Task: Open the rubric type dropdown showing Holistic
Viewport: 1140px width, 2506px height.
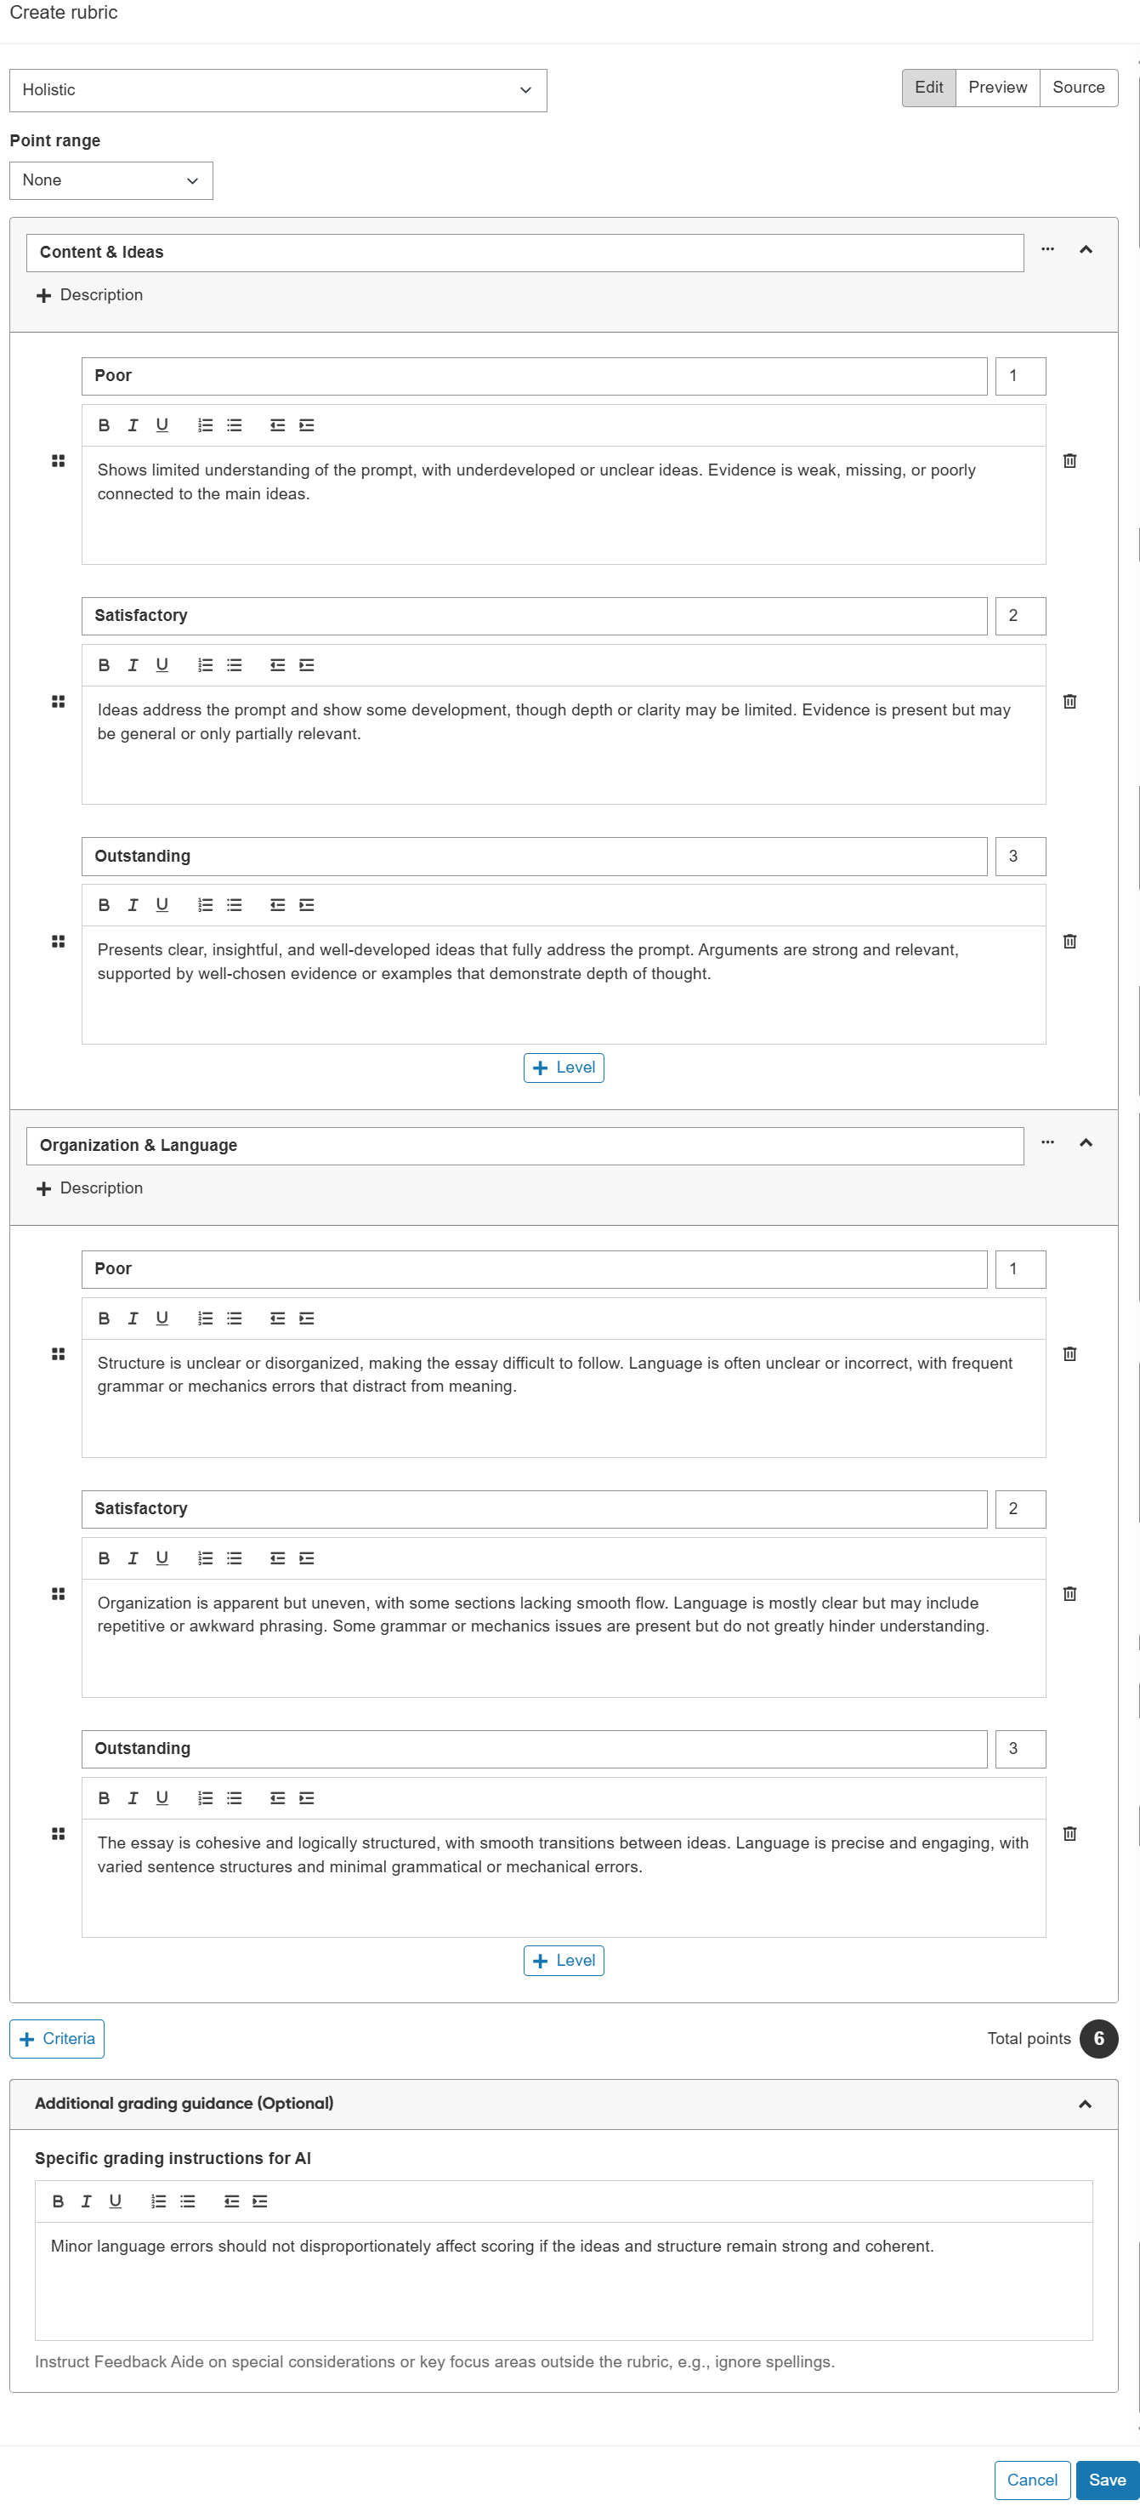Action: point(277,89)
